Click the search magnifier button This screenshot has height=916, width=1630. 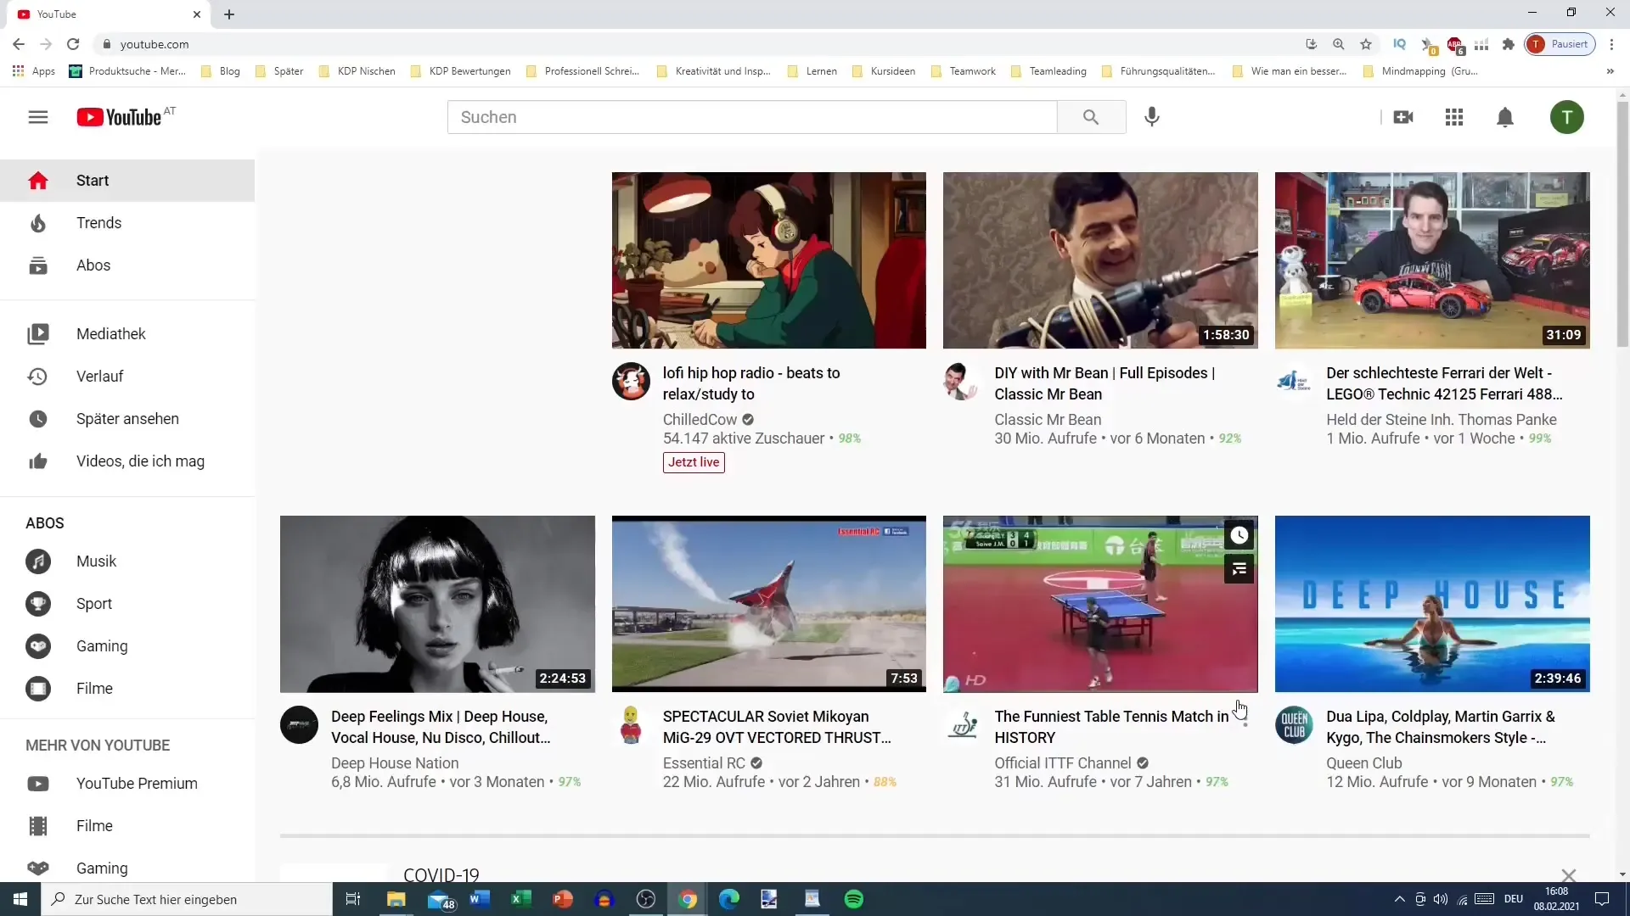[x=1091, y=117]
